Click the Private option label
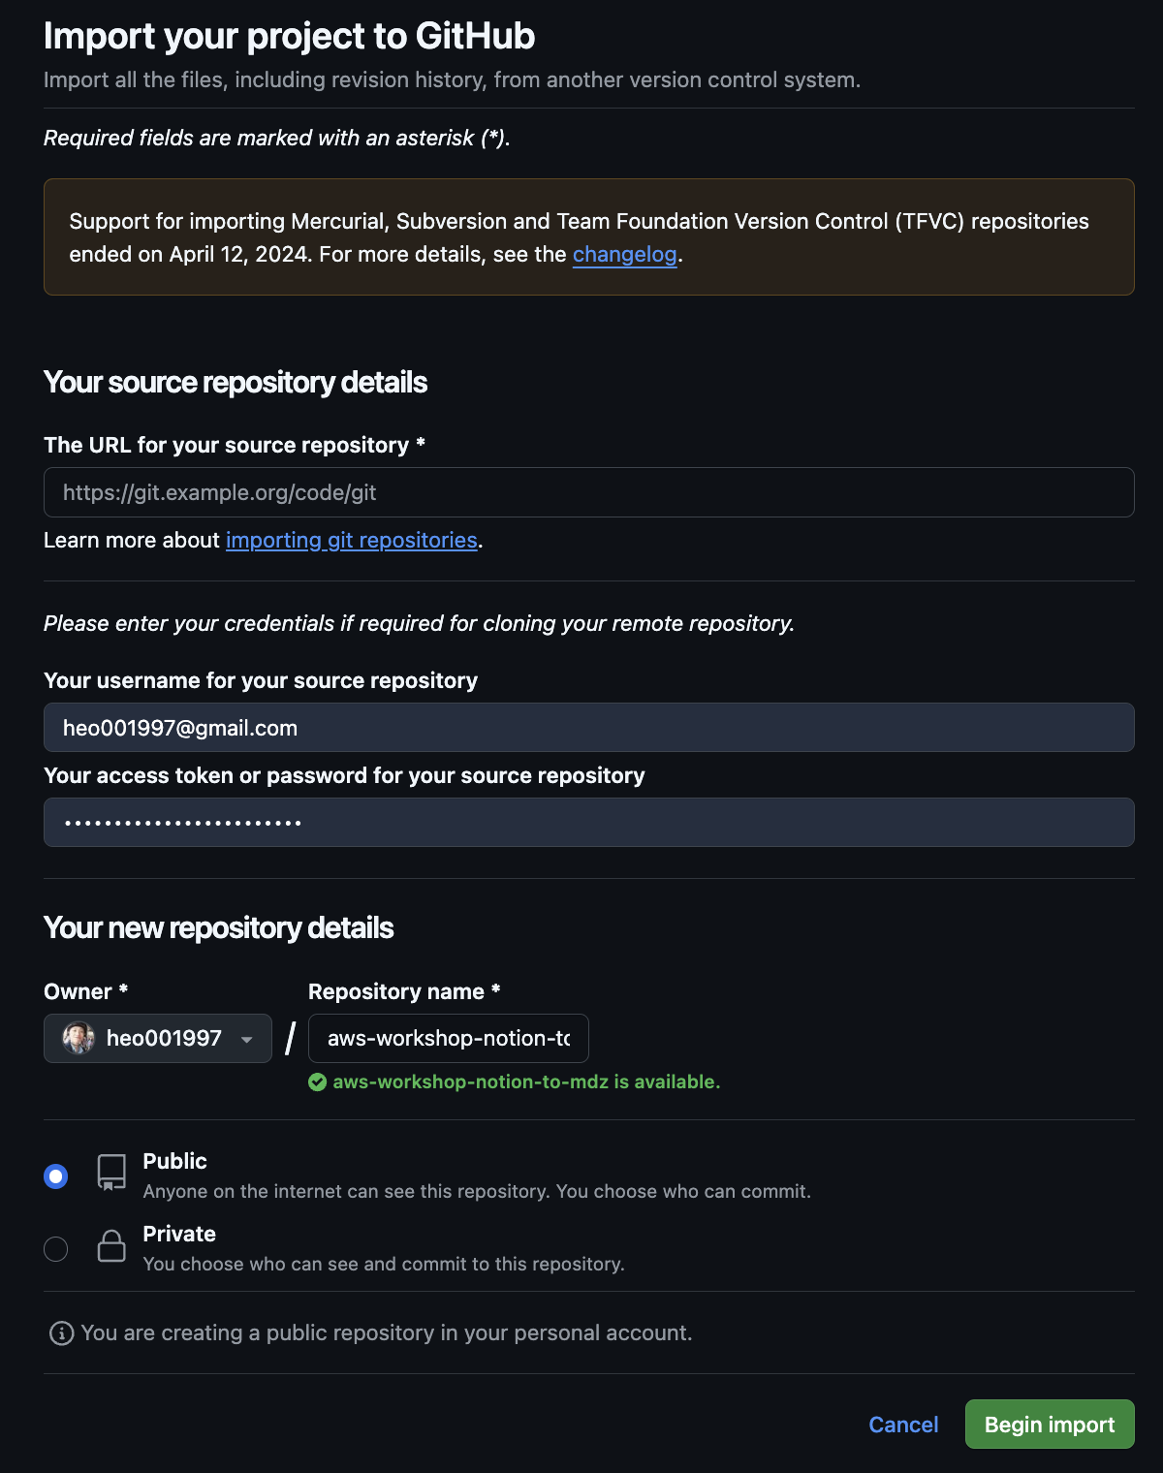 click(x=179, y=1234)
